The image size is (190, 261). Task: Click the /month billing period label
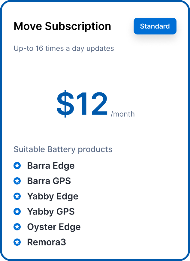coord(122,114)
